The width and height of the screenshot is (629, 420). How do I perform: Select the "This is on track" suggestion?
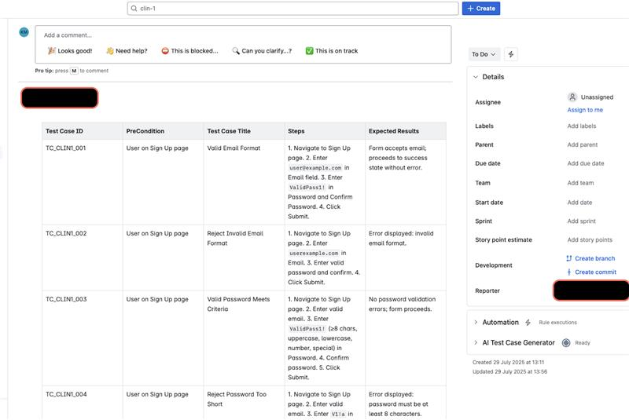331,51
